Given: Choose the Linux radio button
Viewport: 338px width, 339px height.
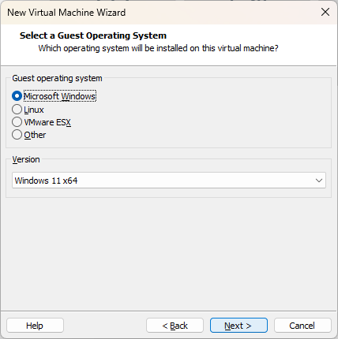Looking at the screenshot, I should 17,110.
